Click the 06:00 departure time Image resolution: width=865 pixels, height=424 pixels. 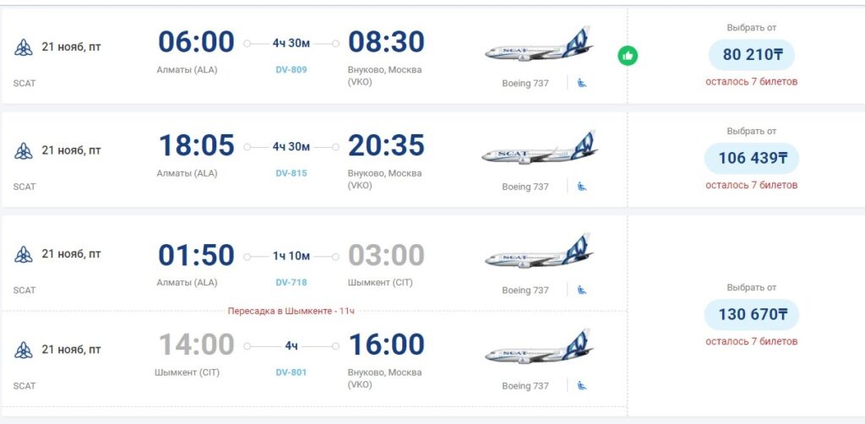pyautogui.click(x=196, y=42)
